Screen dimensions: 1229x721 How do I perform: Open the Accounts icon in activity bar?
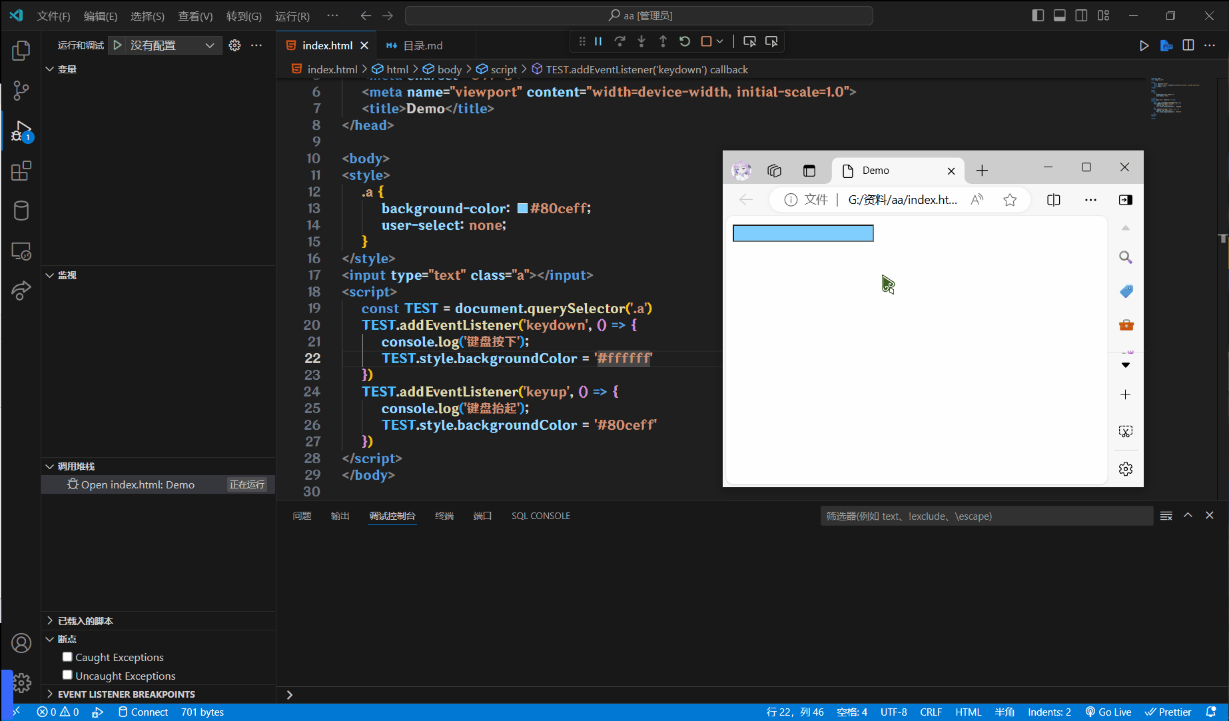tap(21, 643)
